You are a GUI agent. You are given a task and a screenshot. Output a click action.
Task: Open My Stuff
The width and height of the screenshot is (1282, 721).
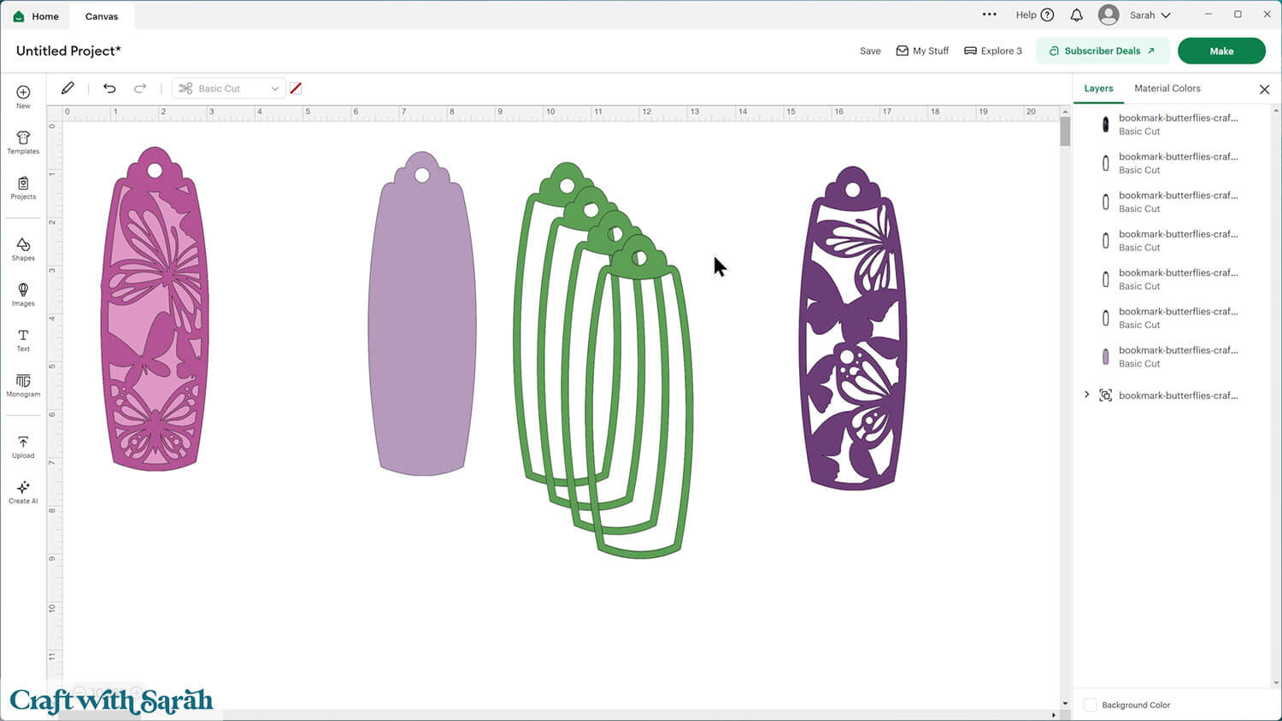click(x=922, y=50)
